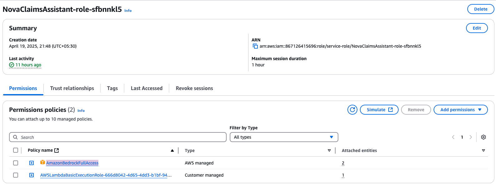The width and height of the screenshot is (496, 186).
Task: Sort by Attached entities column arrow
Action: coord(484,150)
